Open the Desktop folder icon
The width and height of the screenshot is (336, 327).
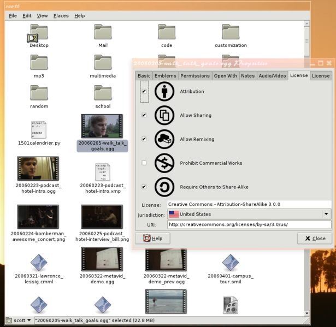tap(39, 32)
